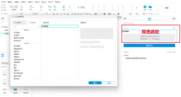
Task: Click the bullet list formatting icon
Action: [68, 14]
